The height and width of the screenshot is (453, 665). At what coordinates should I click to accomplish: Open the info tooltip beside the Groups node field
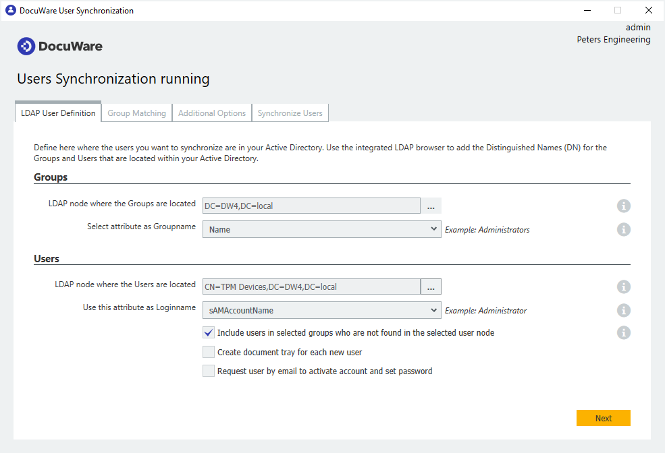[x=623, y=206]
